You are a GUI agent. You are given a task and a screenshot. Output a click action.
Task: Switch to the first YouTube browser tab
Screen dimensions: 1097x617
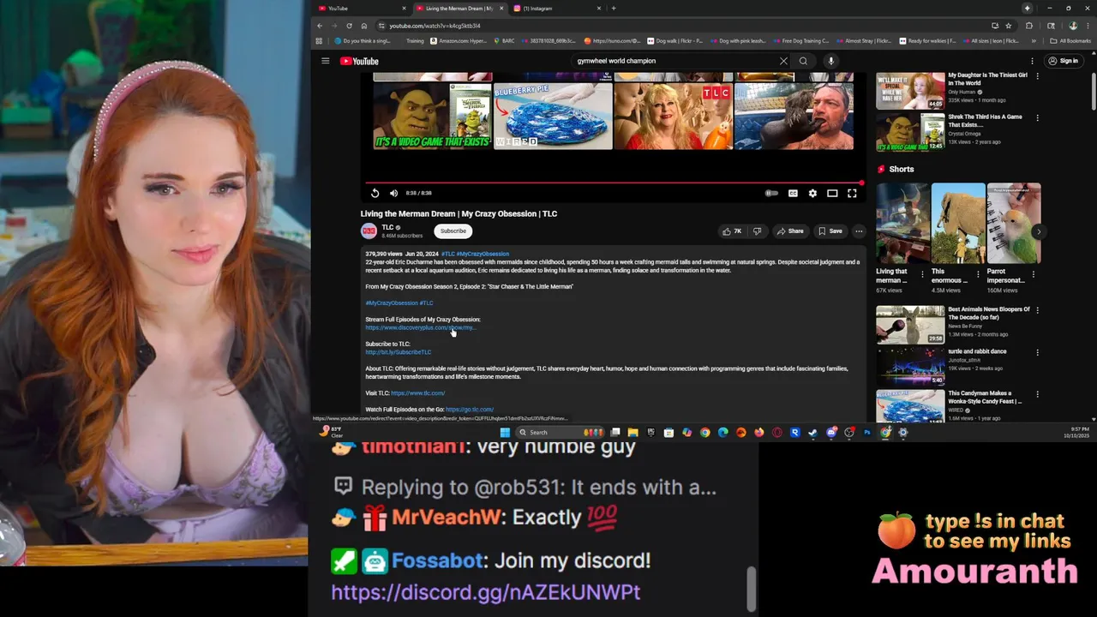point(360,9)
